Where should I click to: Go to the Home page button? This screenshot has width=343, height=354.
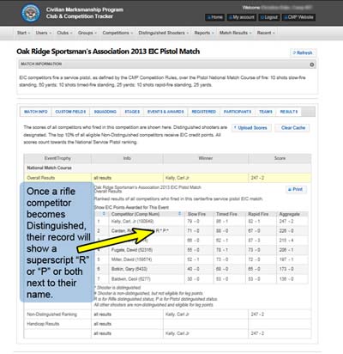coord(214,17)
